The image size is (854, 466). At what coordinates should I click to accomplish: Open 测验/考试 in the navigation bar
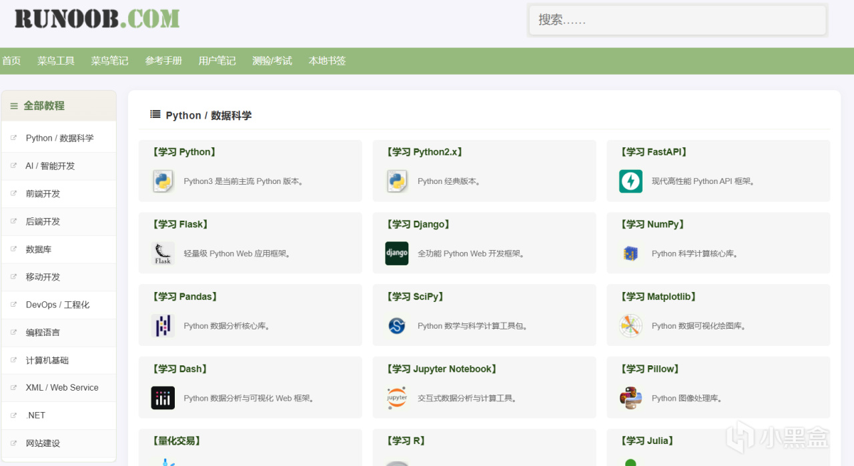[272, 61]
